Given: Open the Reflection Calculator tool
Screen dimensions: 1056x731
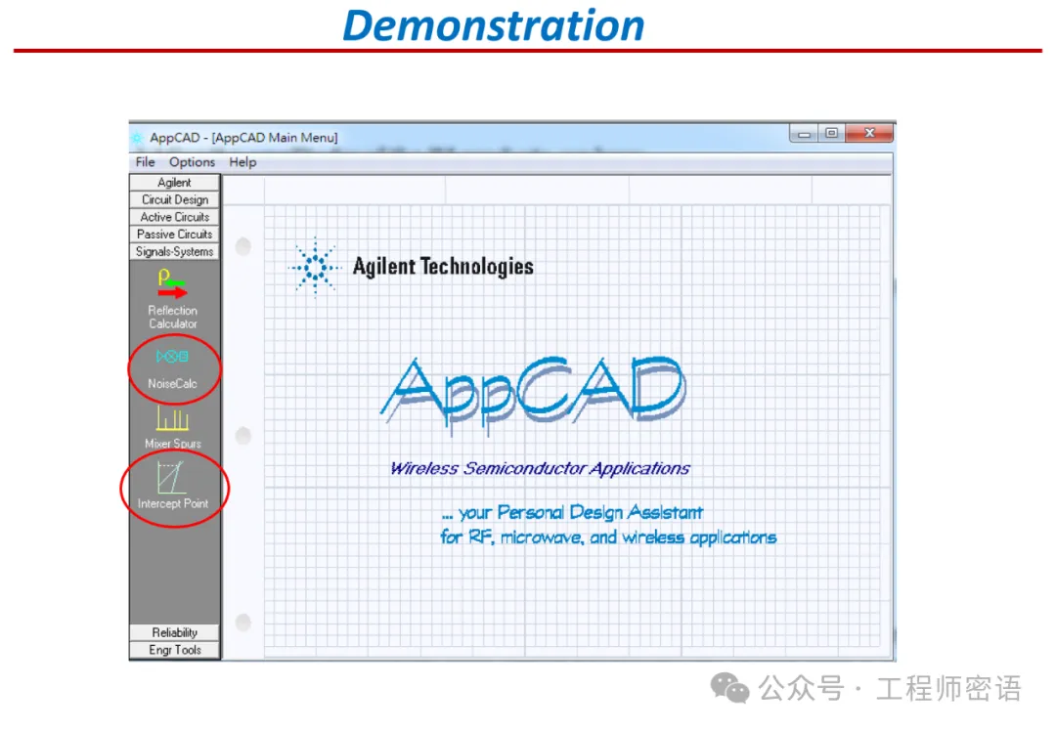Looking at the screenshot, I should tap(173, 298).
